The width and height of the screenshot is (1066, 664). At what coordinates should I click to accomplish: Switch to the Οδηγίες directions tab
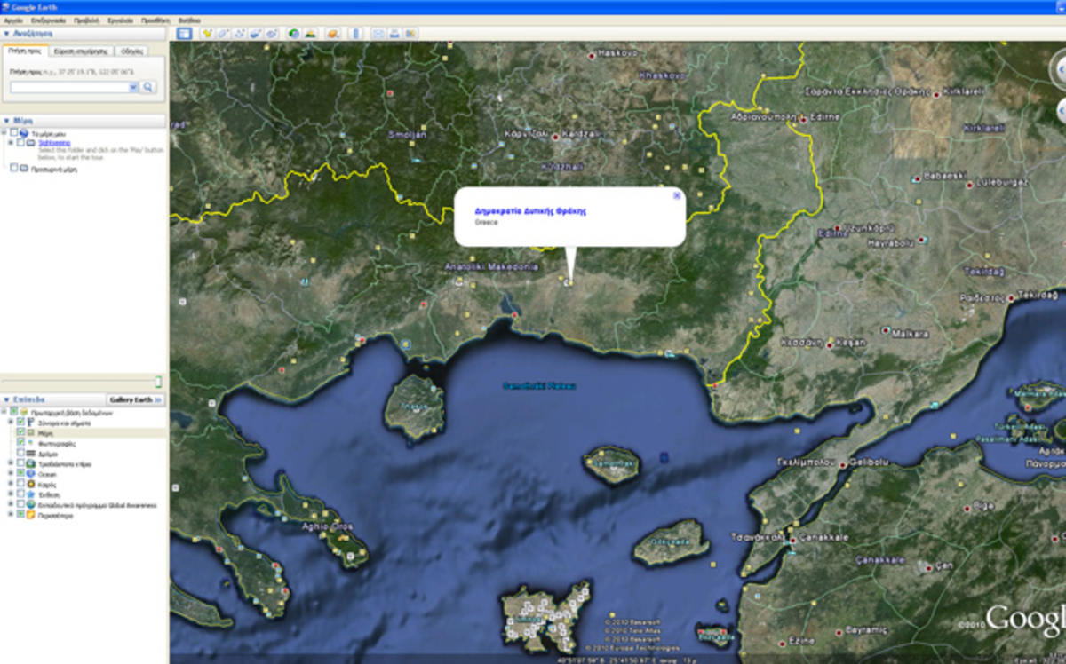tap(130, 51)
